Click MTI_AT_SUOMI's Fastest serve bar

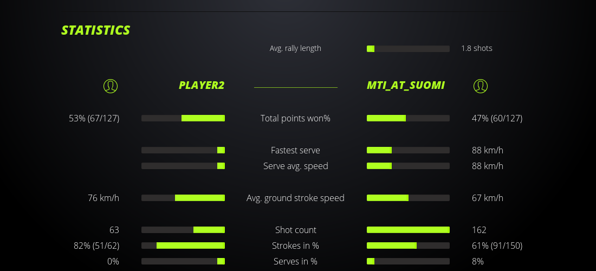pyautogui.click(x=408, y=150)
